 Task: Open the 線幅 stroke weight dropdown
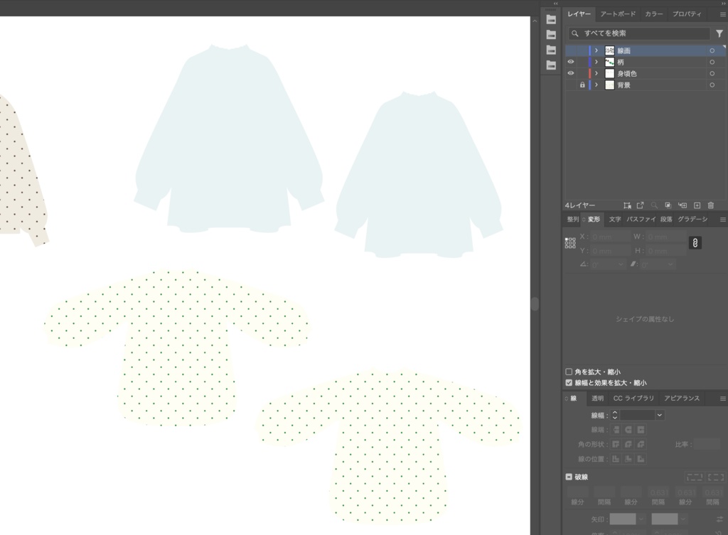[659, 416]
